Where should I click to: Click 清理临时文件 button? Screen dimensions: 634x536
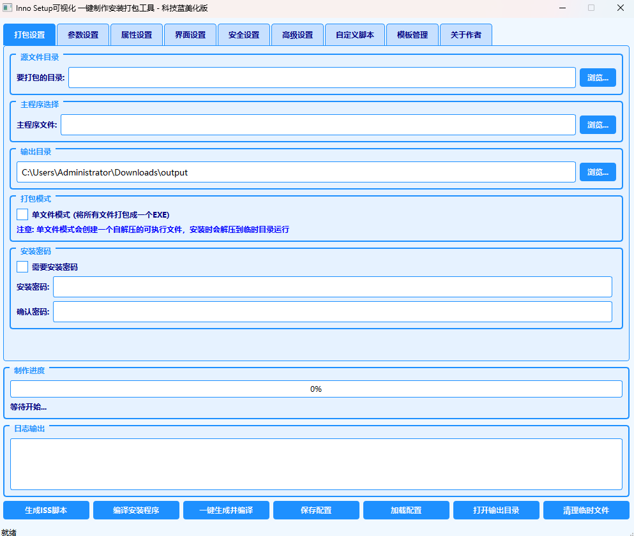pos(586,510)
